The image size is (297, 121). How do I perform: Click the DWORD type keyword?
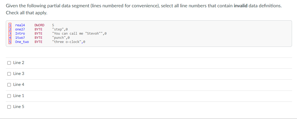(x=40, y=25)
